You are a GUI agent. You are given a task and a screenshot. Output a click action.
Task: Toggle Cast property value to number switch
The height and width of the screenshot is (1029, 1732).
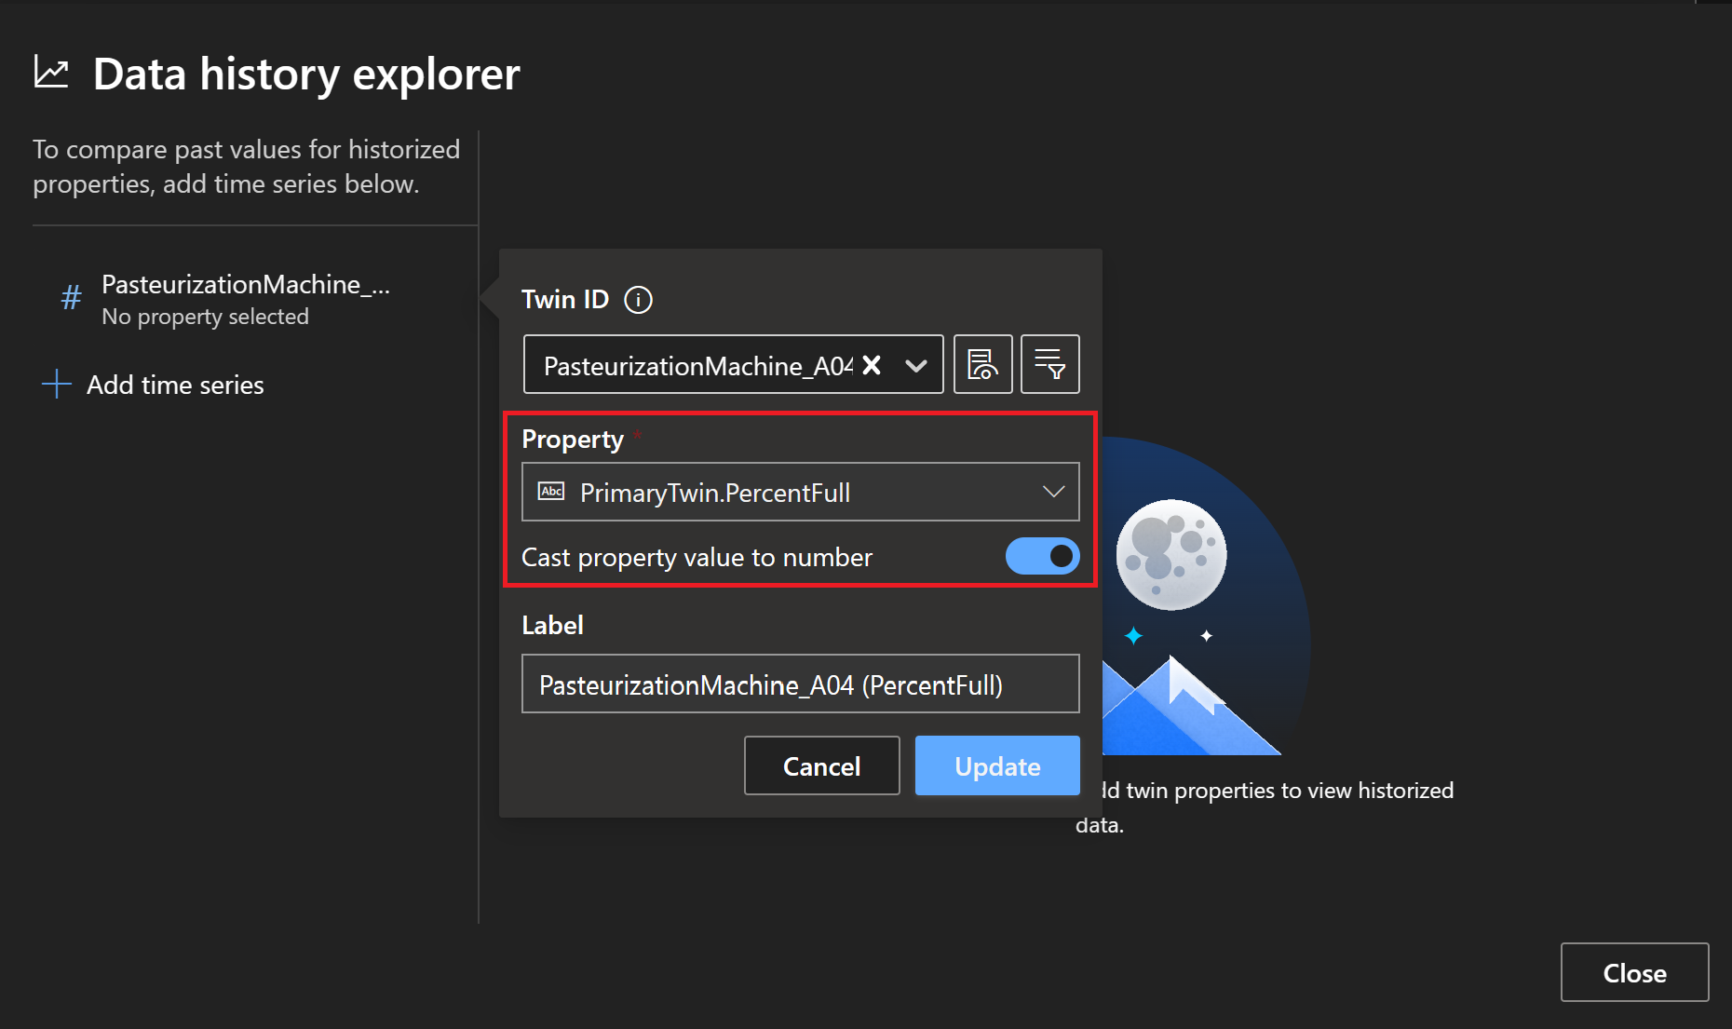1042,557
